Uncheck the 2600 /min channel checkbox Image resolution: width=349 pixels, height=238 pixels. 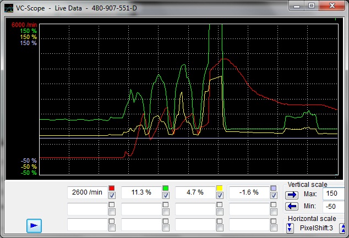pyautogui.click(x=112, y=196)
